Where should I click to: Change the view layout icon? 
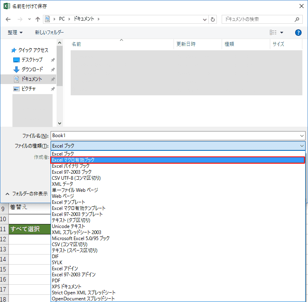tap(273, 33)
